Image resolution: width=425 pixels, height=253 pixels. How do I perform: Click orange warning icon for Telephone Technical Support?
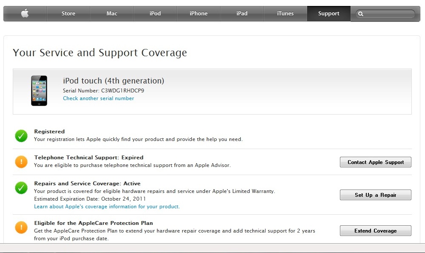(21, 161)
